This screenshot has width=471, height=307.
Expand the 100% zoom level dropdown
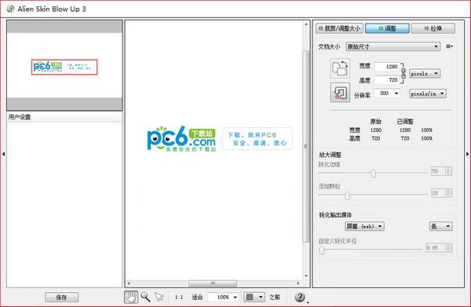click(224, 297)
